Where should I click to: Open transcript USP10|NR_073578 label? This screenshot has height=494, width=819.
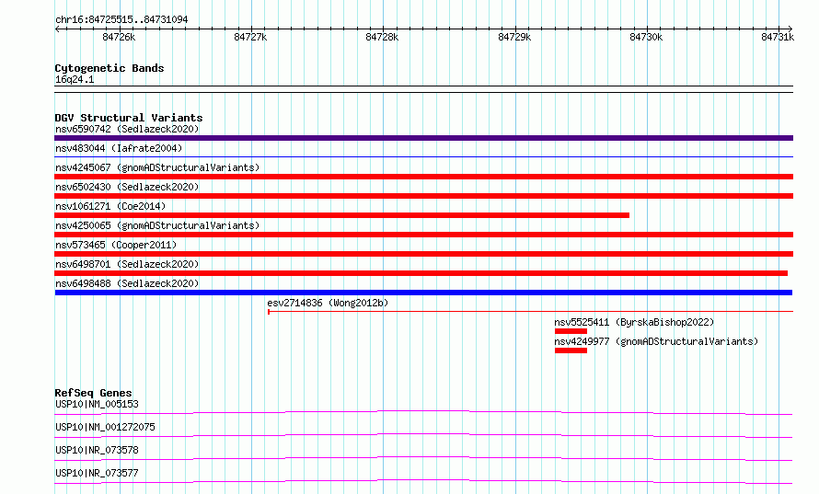click(x=97, y=450)
